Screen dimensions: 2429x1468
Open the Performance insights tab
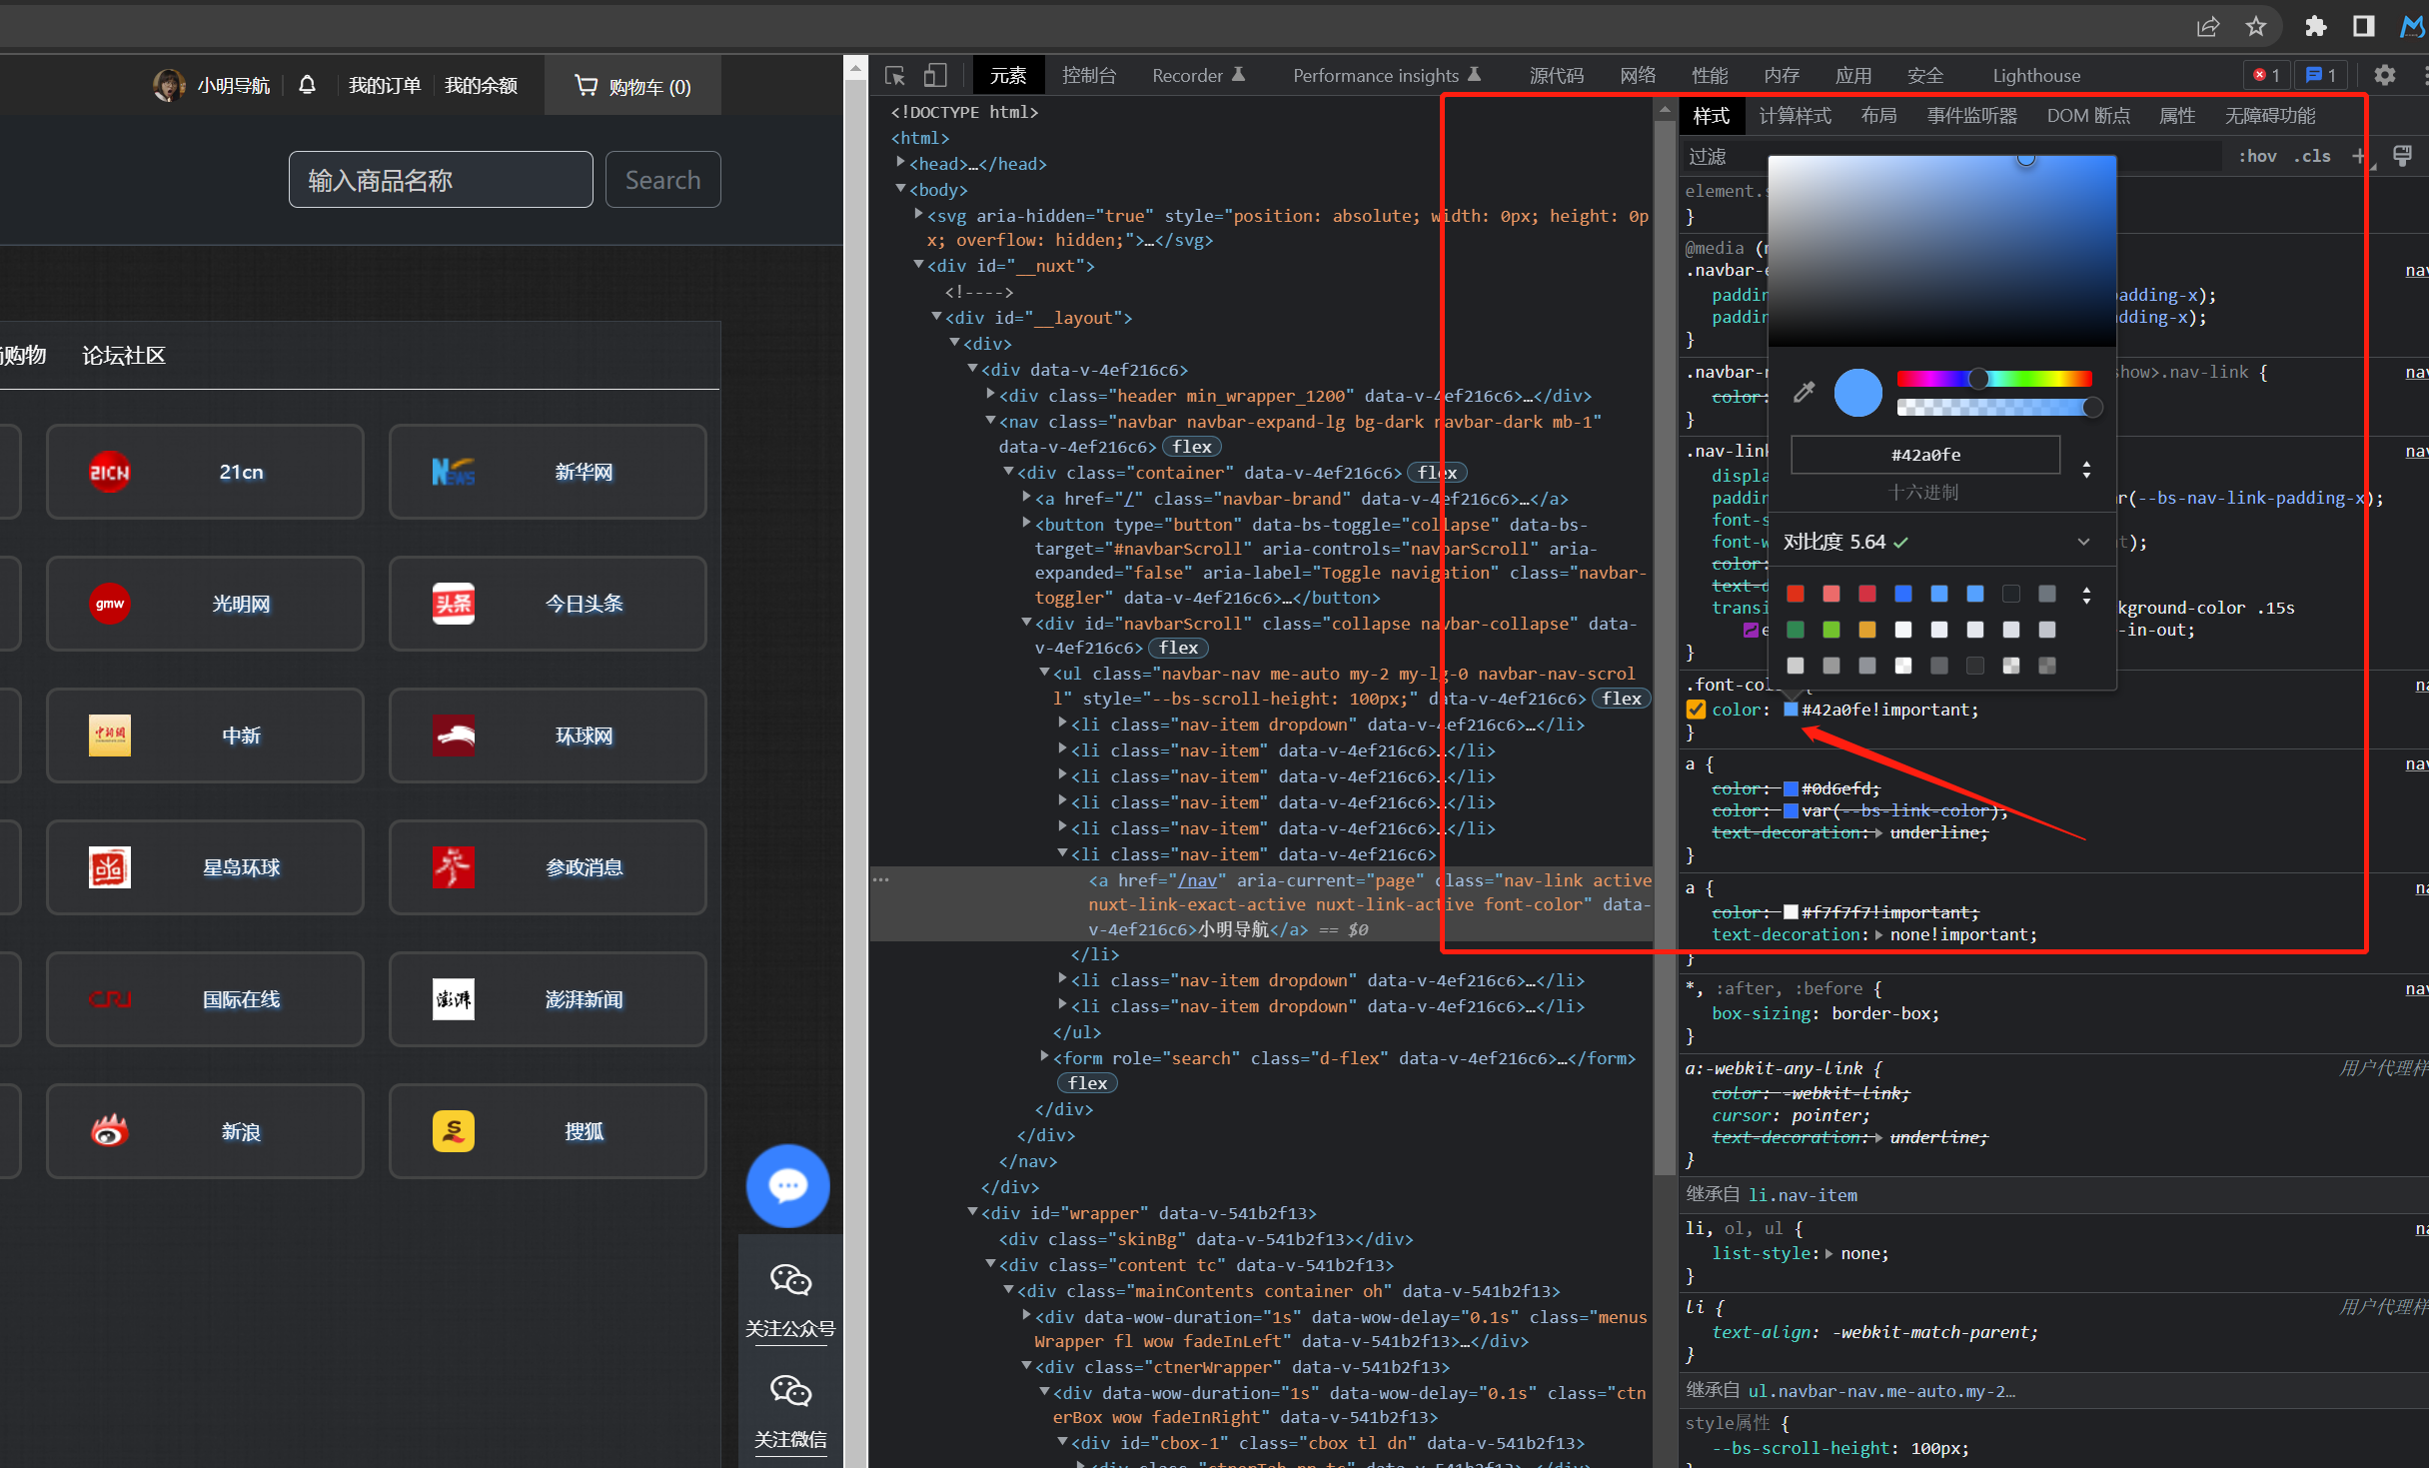click(x=1386, y=76)
